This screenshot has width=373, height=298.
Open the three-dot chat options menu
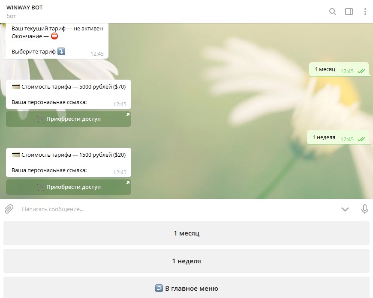(x=365, y=12)
